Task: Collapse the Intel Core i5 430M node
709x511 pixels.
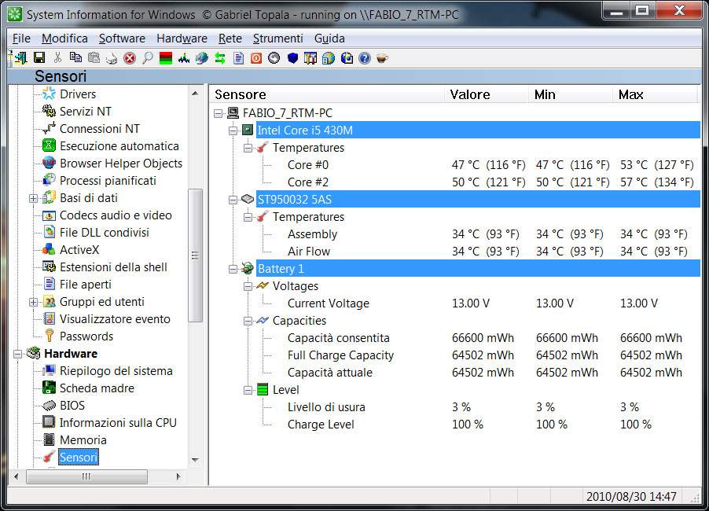Action: [x=233, y=131]
